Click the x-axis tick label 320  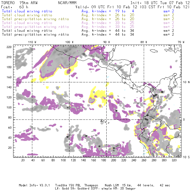174,160
